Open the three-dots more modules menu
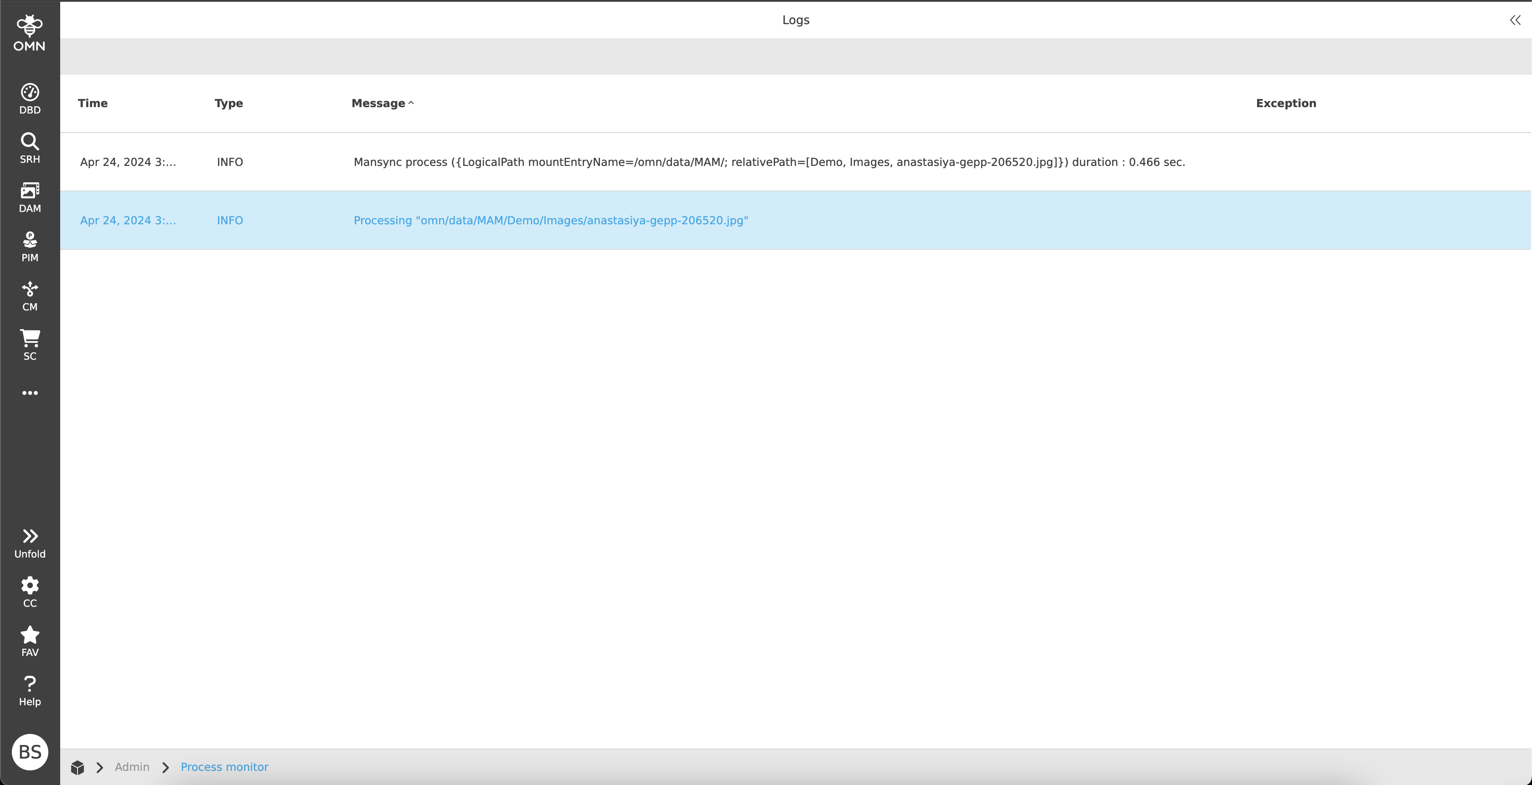Viewport: 1532px width, 785px height. pos(30,393)
